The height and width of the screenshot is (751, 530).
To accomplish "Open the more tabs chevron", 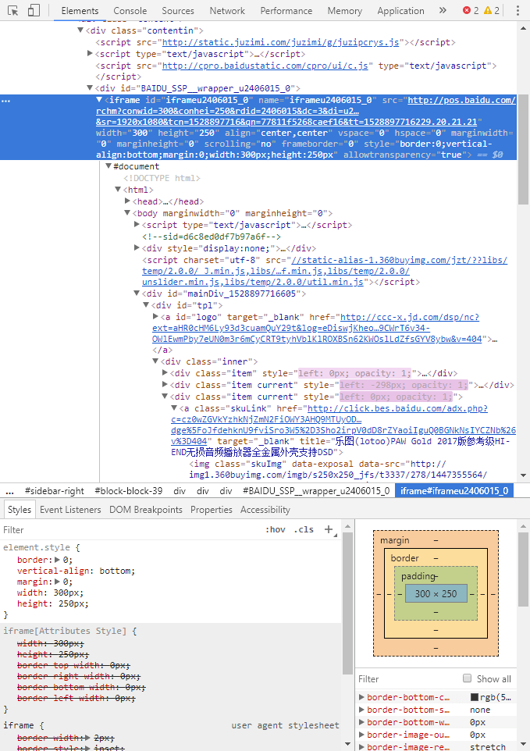I will (443, 11).
